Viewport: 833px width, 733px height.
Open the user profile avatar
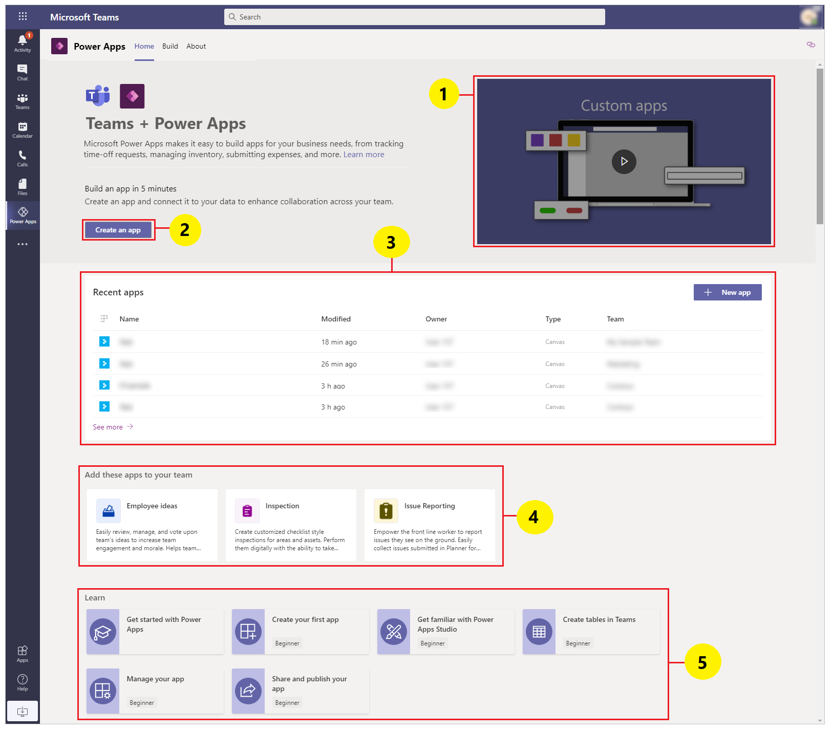point(809,17)
